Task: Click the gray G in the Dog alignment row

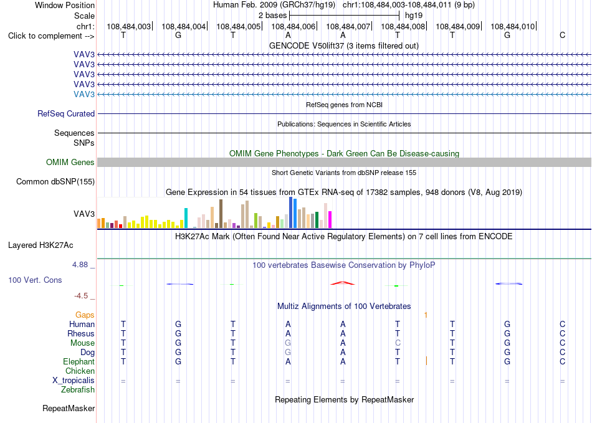Action: (x=288, y=353)
